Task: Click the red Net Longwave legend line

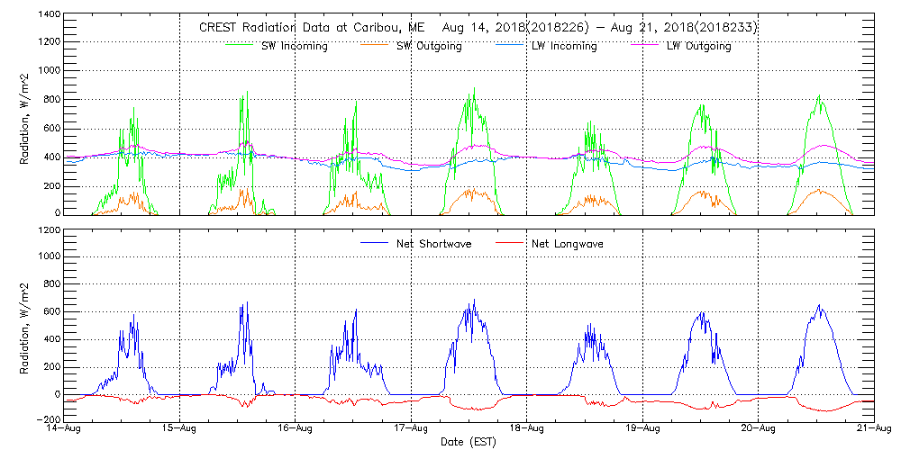Action: coord(507,243)
